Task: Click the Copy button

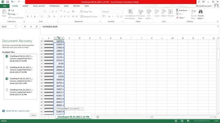Action: tap(12, 14)
